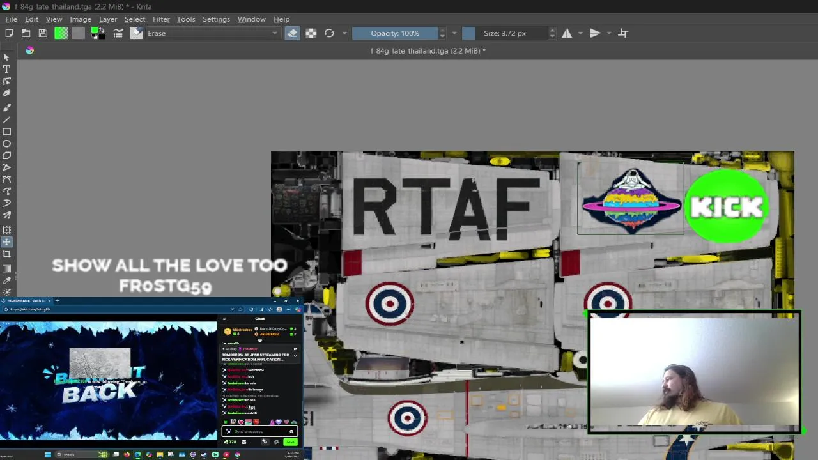Click Send a message chat field
This screenshot has width=818, height=460.
tap(259, 431)
